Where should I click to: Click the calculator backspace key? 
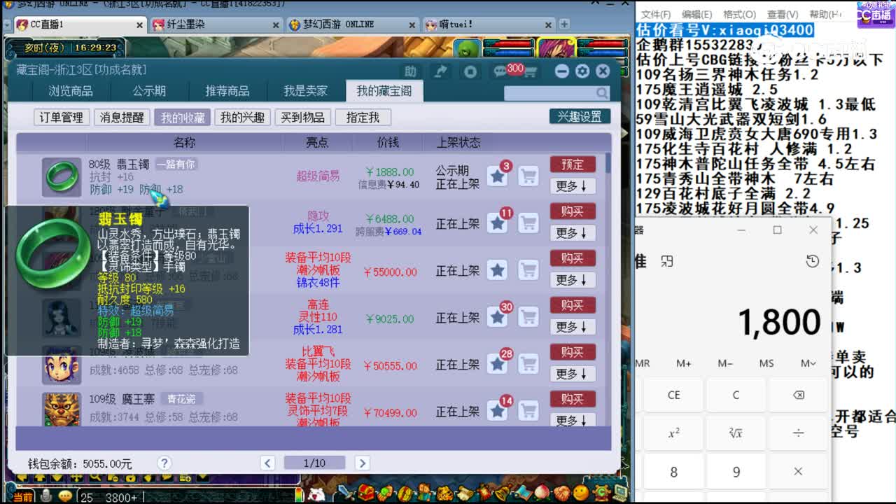point(798,395)
